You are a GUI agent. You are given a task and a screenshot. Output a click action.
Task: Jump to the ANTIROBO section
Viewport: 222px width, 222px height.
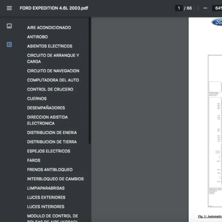(37, 37)
